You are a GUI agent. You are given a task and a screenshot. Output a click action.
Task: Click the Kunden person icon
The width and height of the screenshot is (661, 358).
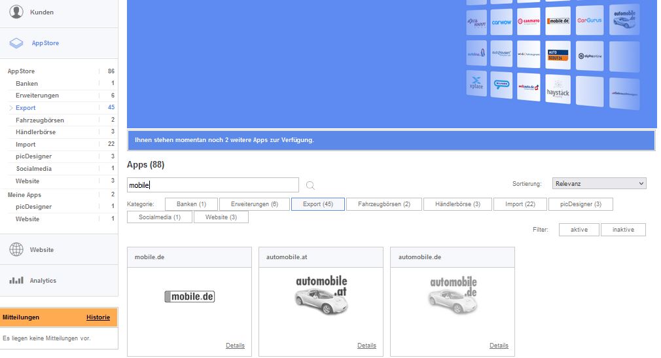tap(16, 12)
